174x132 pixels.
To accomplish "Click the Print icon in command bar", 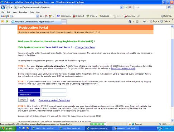I will click(x=145, y=22).
